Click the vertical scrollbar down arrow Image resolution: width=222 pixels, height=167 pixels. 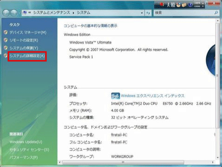coord(217,158)
